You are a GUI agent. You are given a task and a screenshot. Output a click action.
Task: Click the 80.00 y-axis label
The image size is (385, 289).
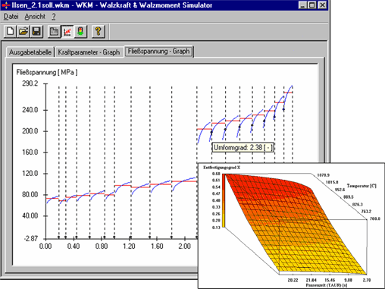[30, 195]
